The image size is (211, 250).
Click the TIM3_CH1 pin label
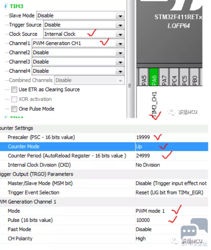pos(154,105)
